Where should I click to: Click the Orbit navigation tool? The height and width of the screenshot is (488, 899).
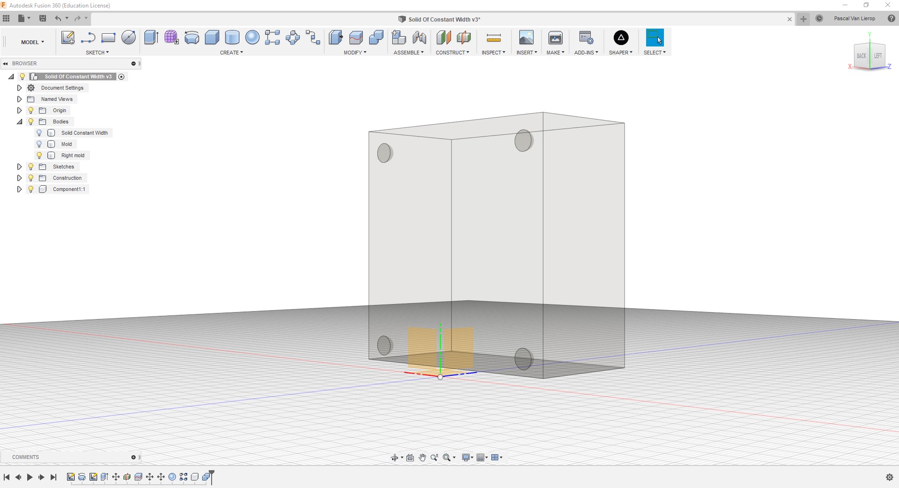[x=395, y=457]
